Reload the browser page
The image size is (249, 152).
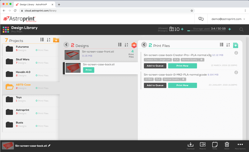point(15,11)
